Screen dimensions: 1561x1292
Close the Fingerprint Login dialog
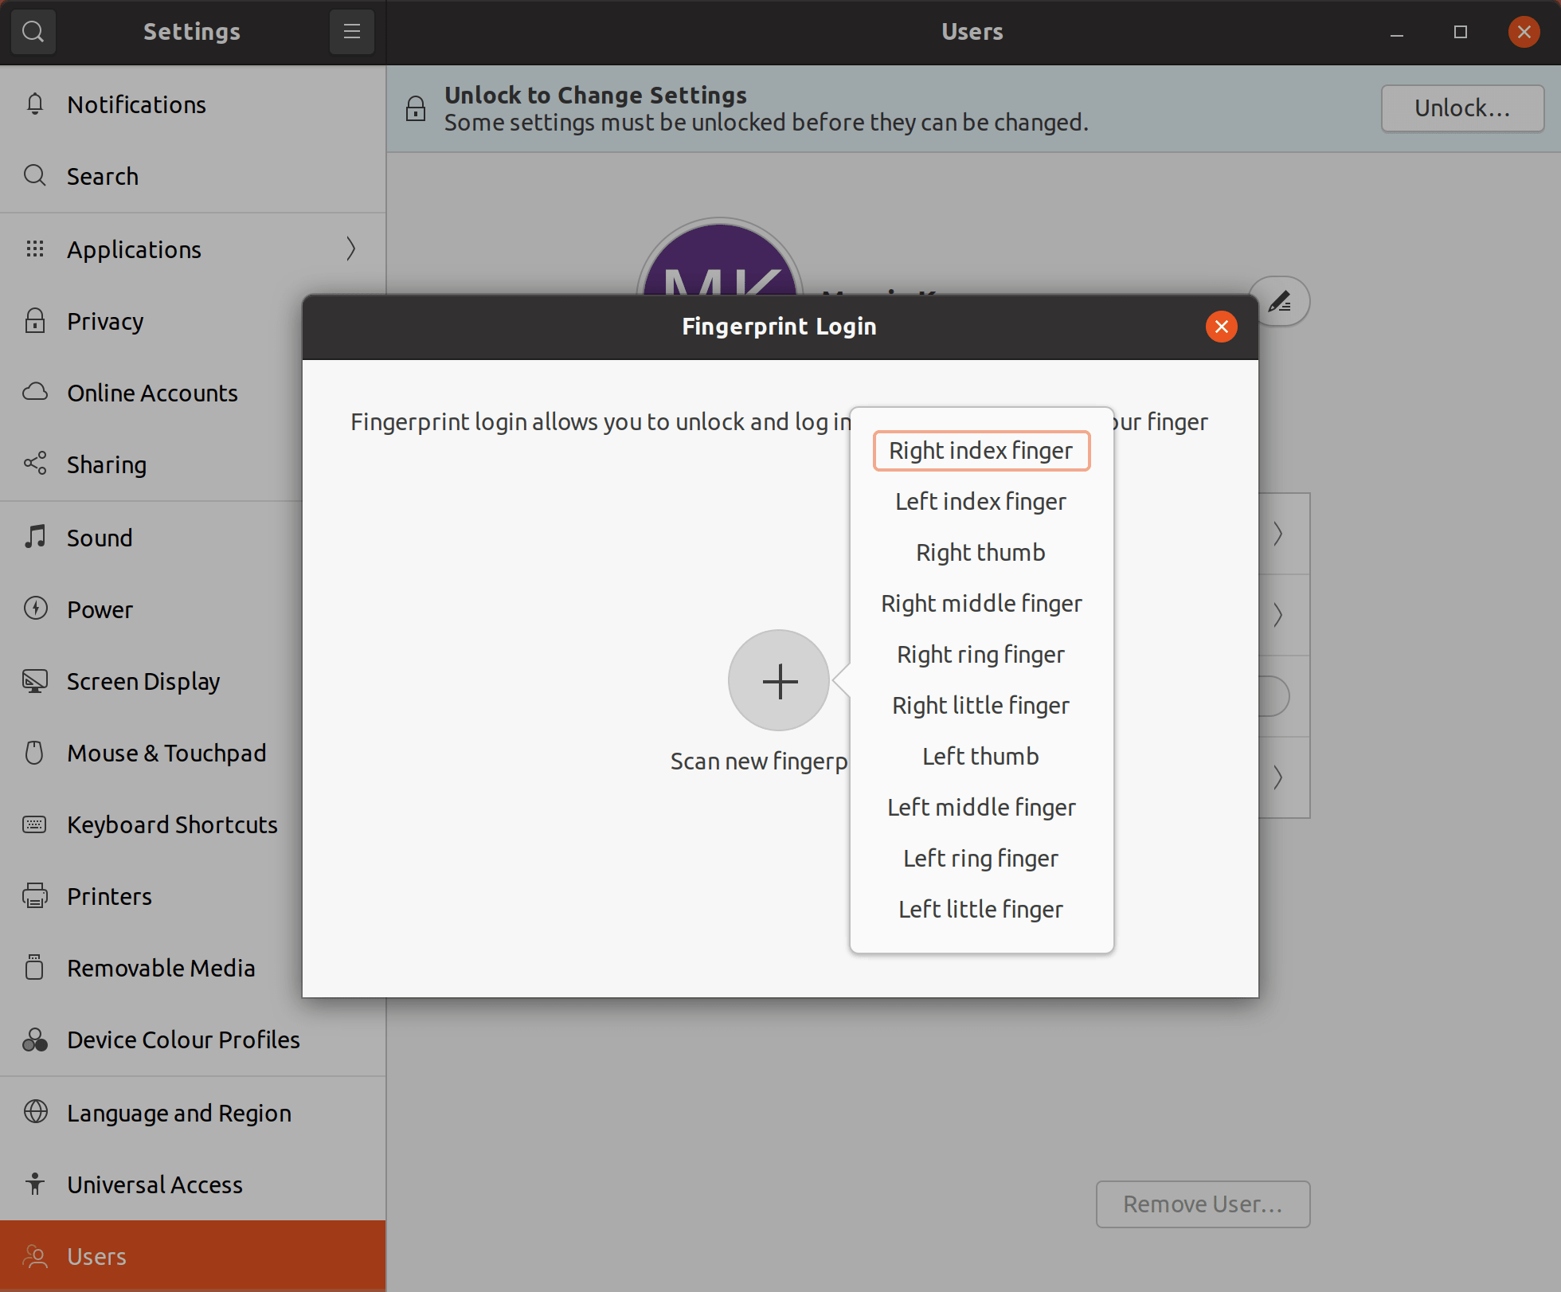point(1220,327)
